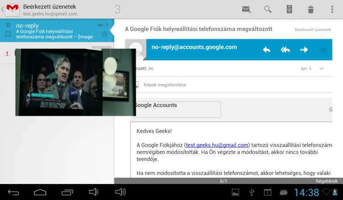The image size is (343, 200).
Task: Click the reply-all double arrow icon
Action: (x=285, y=50)
